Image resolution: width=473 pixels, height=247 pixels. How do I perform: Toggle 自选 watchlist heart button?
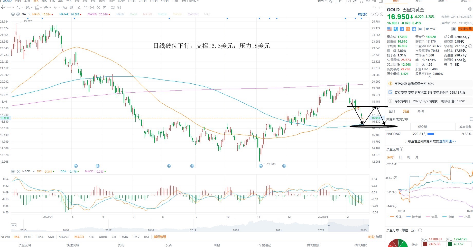(x=430, y=29)
